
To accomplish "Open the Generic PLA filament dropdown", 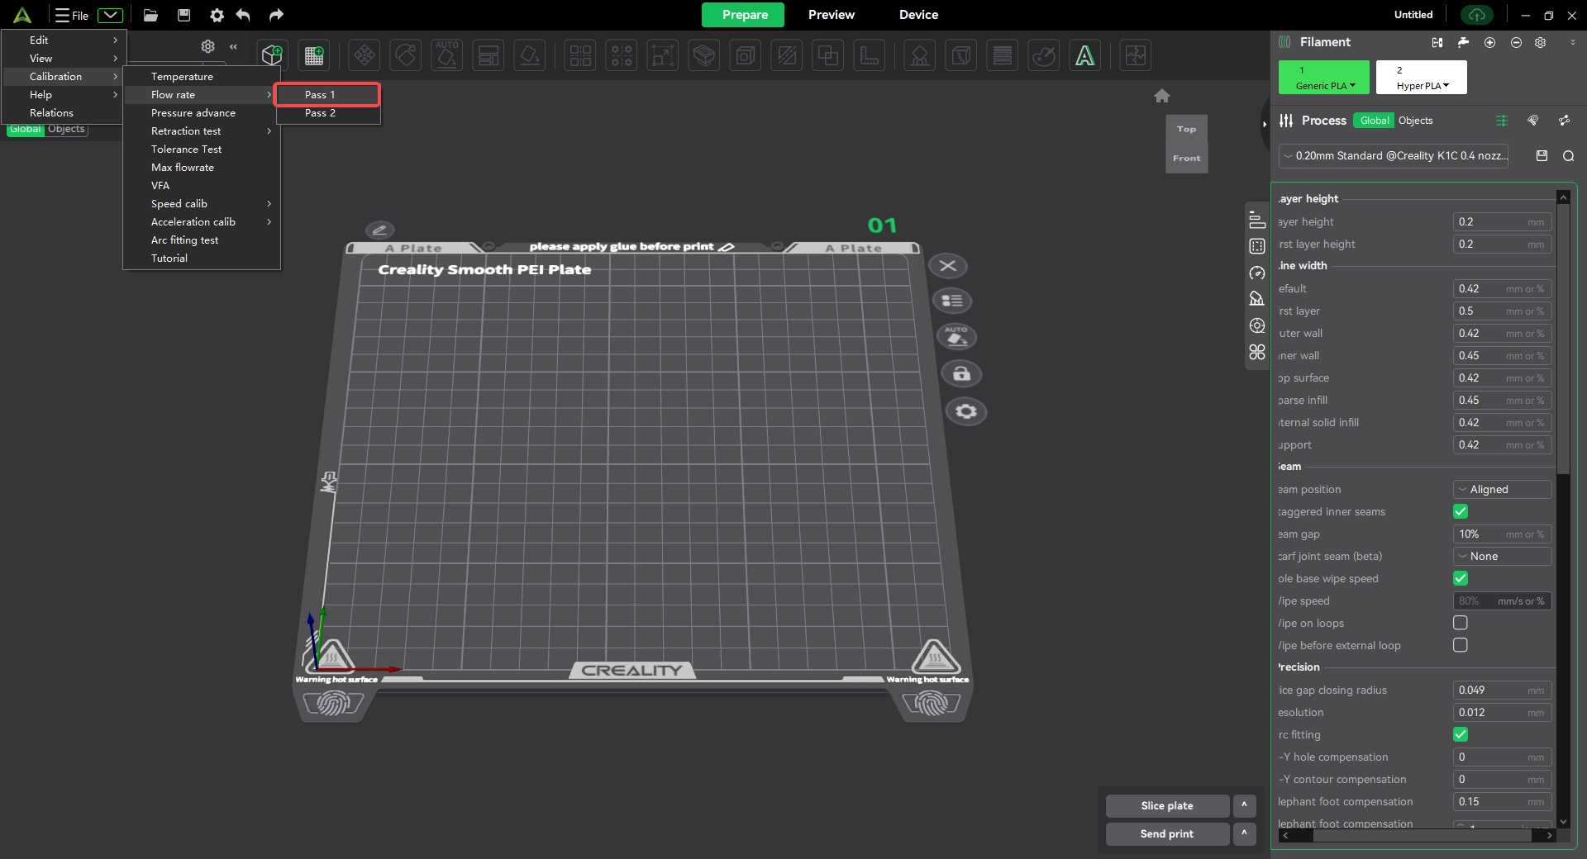I will [x=1324, y=78].
